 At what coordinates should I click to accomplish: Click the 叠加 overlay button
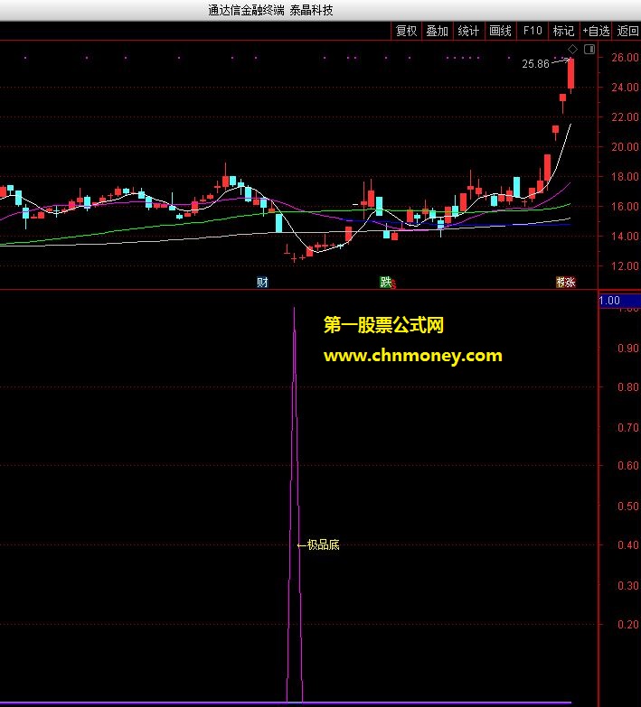pyautogui.click(x=437, y=31)
